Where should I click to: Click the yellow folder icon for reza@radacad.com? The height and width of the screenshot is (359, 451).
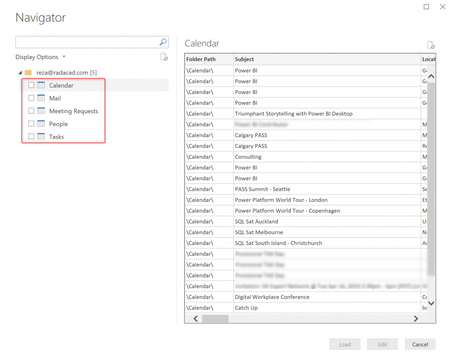pyautogui.click(x=28, y=72)
